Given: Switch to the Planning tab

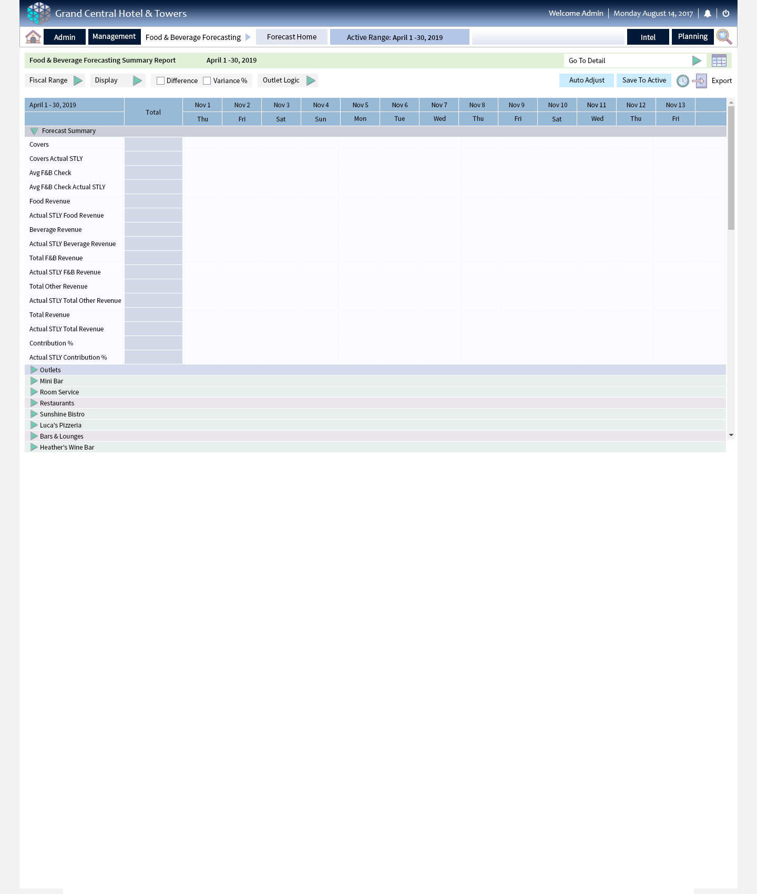Looking at the screenshot, I should click(x=692, y=37).
